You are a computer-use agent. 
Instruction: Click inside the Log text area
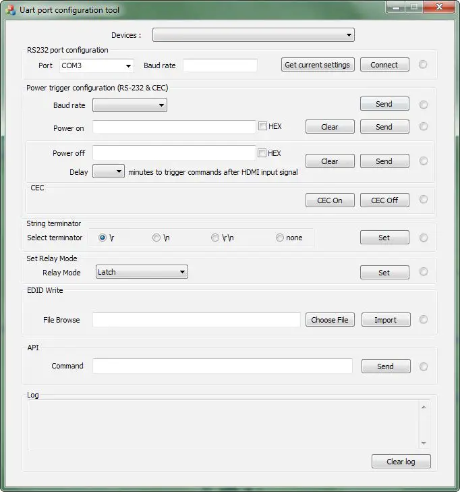pyautogui.click(x=224, y=425)
